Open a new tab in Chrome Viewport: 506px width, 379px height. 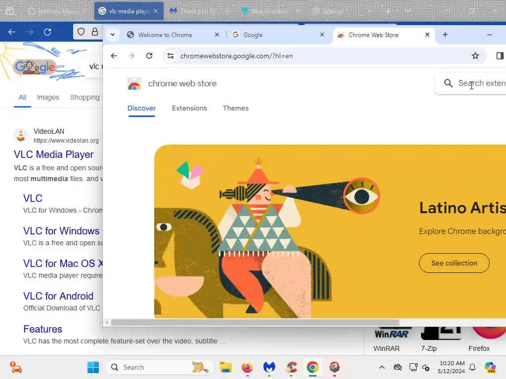click(445, 35)
